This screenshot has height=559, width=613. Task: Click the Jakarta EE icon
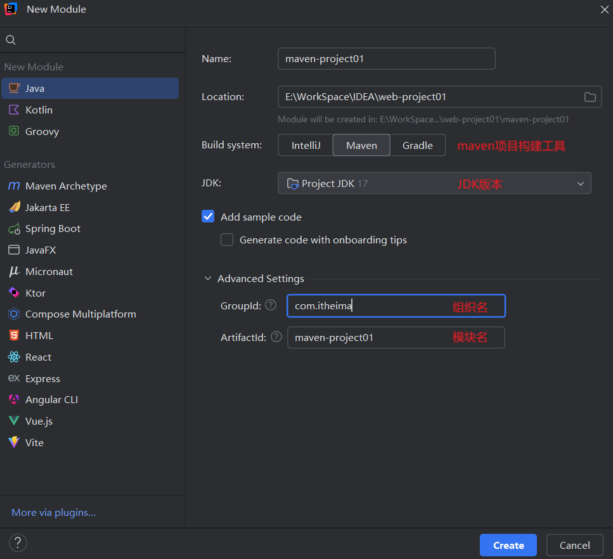point(14,207)
